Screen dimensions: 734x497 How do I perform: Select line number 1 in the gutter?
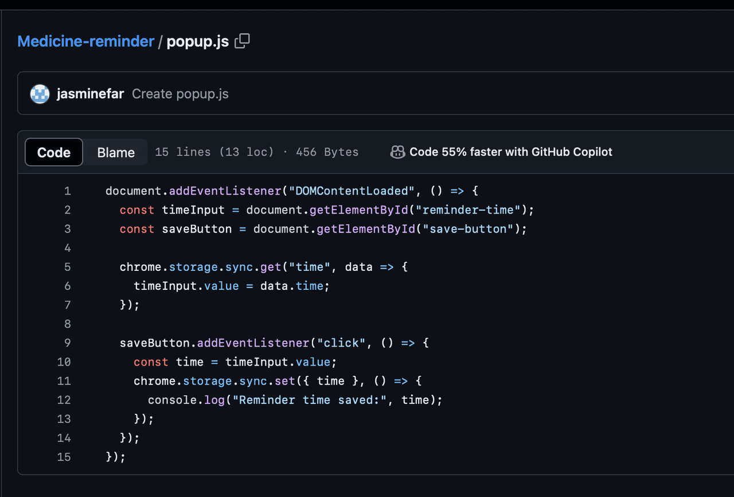(x=68, y=191)
